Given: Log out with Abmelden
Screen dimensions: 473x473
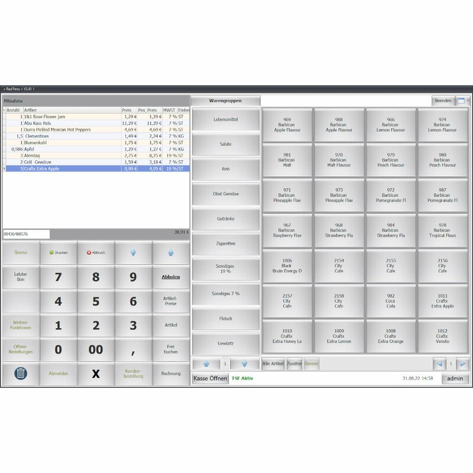Looking at the screenshot, I should 58,374.
